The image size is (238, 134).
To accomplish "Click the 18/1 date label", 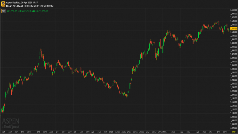I will pos(173,132).
